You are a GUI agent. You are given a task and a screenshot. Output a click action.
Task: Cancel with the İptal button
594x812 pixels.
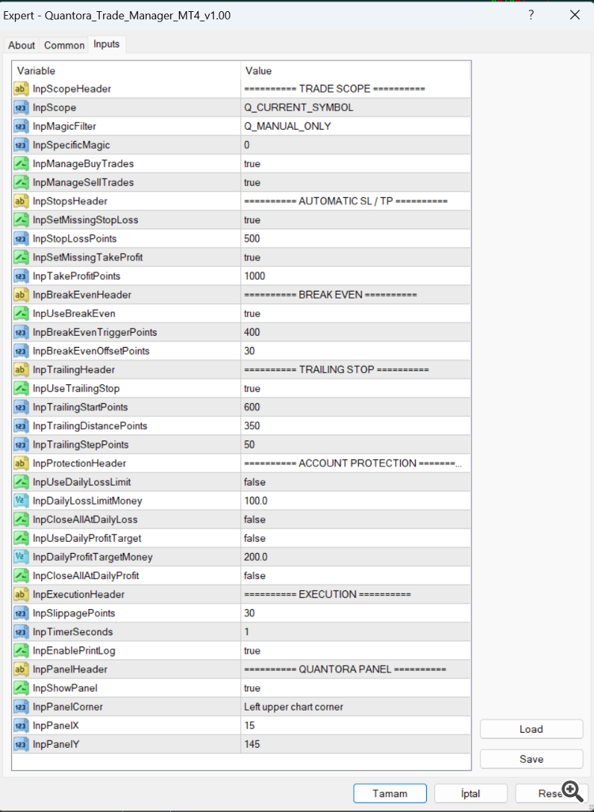pos(470,793)
